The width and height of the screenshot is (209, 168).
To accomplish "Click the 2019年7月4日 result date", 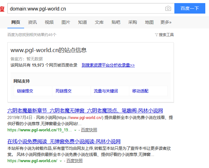I will [x=20, y=117].
